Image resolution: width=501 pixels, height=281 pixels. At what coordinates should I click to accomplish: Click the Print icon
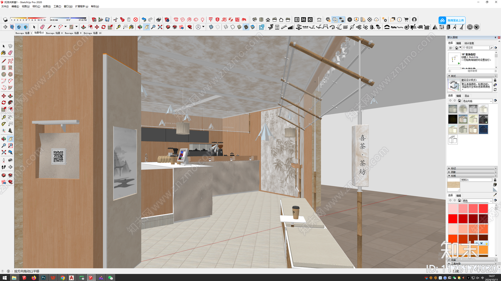159,19
